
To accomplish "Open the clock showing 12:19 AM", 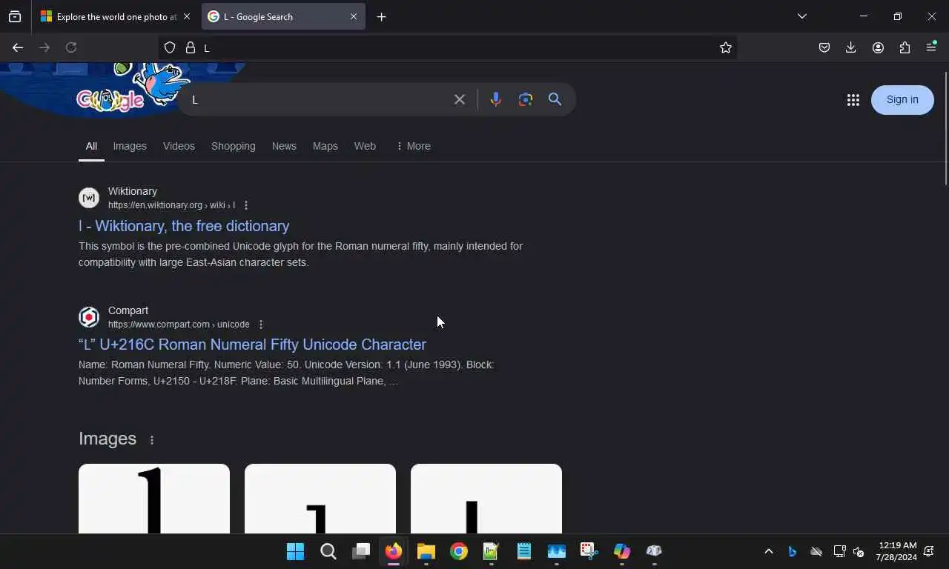I will click(x=896, y=551).
